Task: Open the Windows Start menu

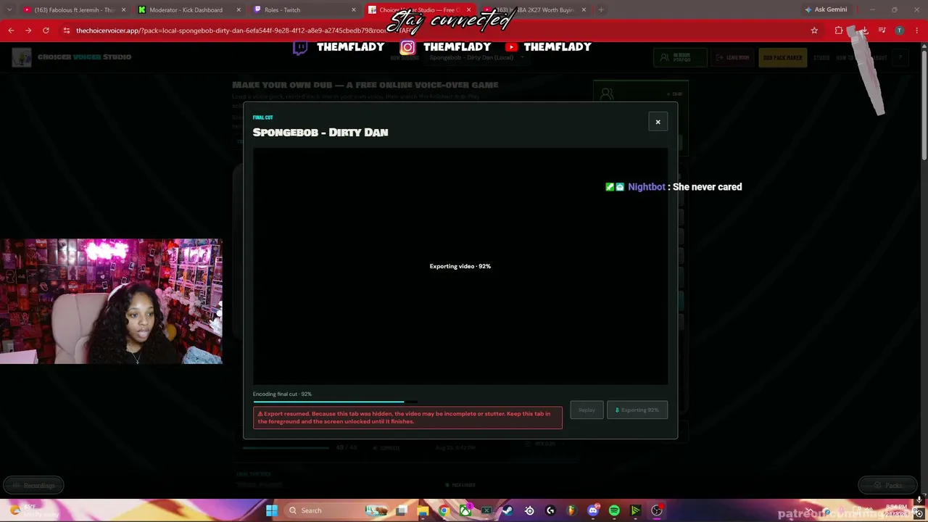Action: pyautogui.click(x=272, y=510)
